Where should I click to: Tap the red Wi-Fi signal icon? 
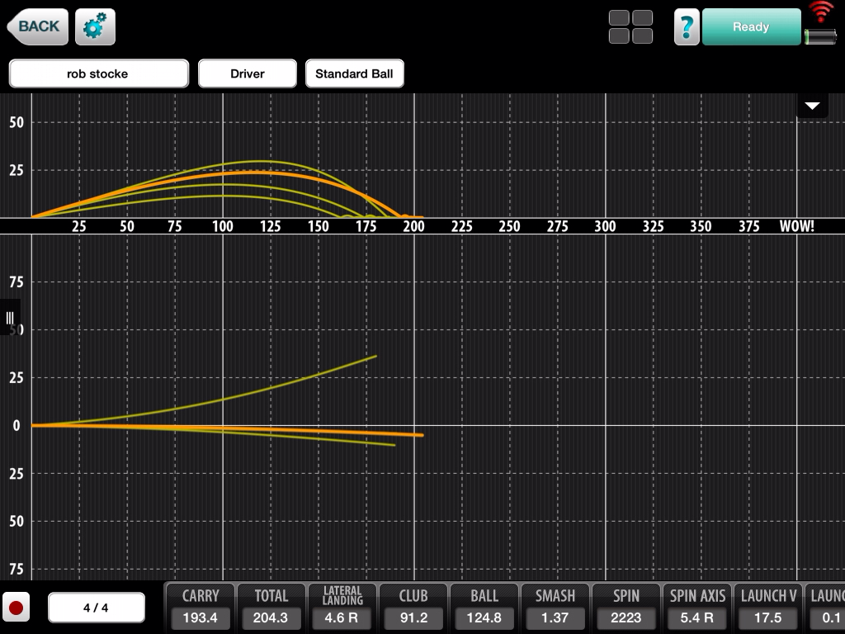pos(821,13)
